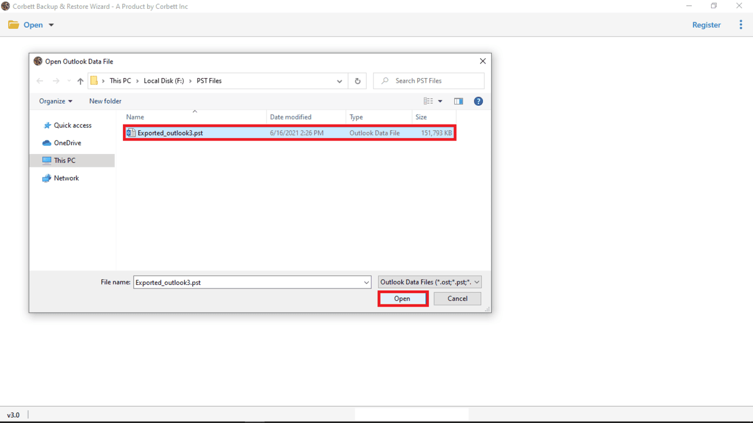Click the 6/16/2021 2:26 PM date cell
This screenshot has height=423, width=753.
296,133
